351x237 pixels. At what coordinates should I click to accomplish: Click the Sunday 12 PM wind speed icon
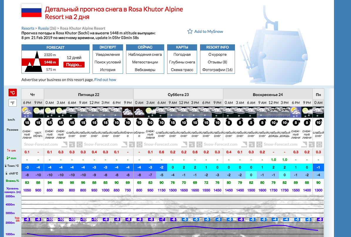click(x=273, y=122)
